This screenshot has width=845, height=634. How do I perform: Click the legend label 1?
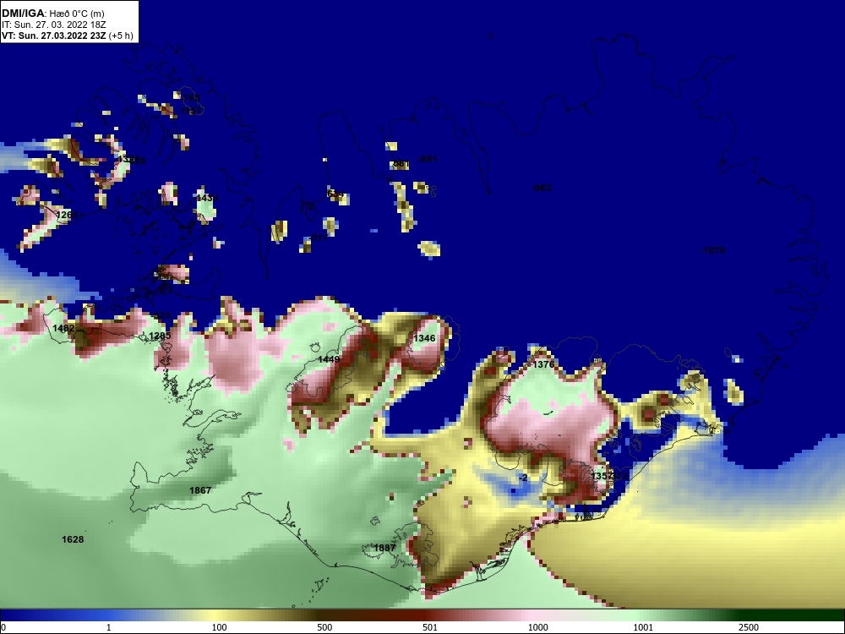pyautogui.click(x=109, y=627)
